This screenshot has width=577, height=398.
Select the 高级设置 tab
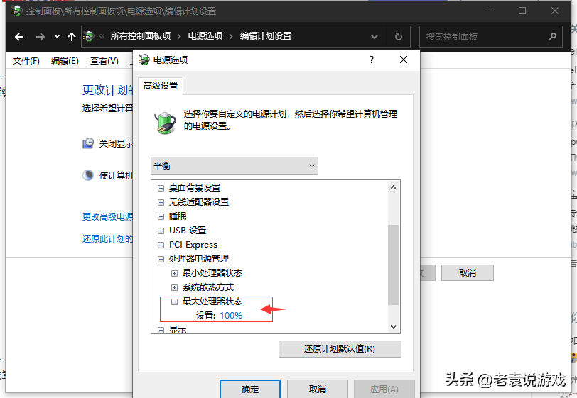(x=161, y=86)
